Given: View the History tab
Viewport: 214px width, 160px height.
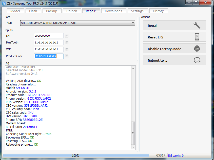Looking at the screenshot, I should (158, 11).
